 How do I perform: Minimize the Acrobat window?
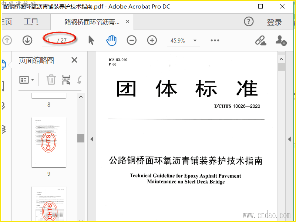tap(239, 6)
